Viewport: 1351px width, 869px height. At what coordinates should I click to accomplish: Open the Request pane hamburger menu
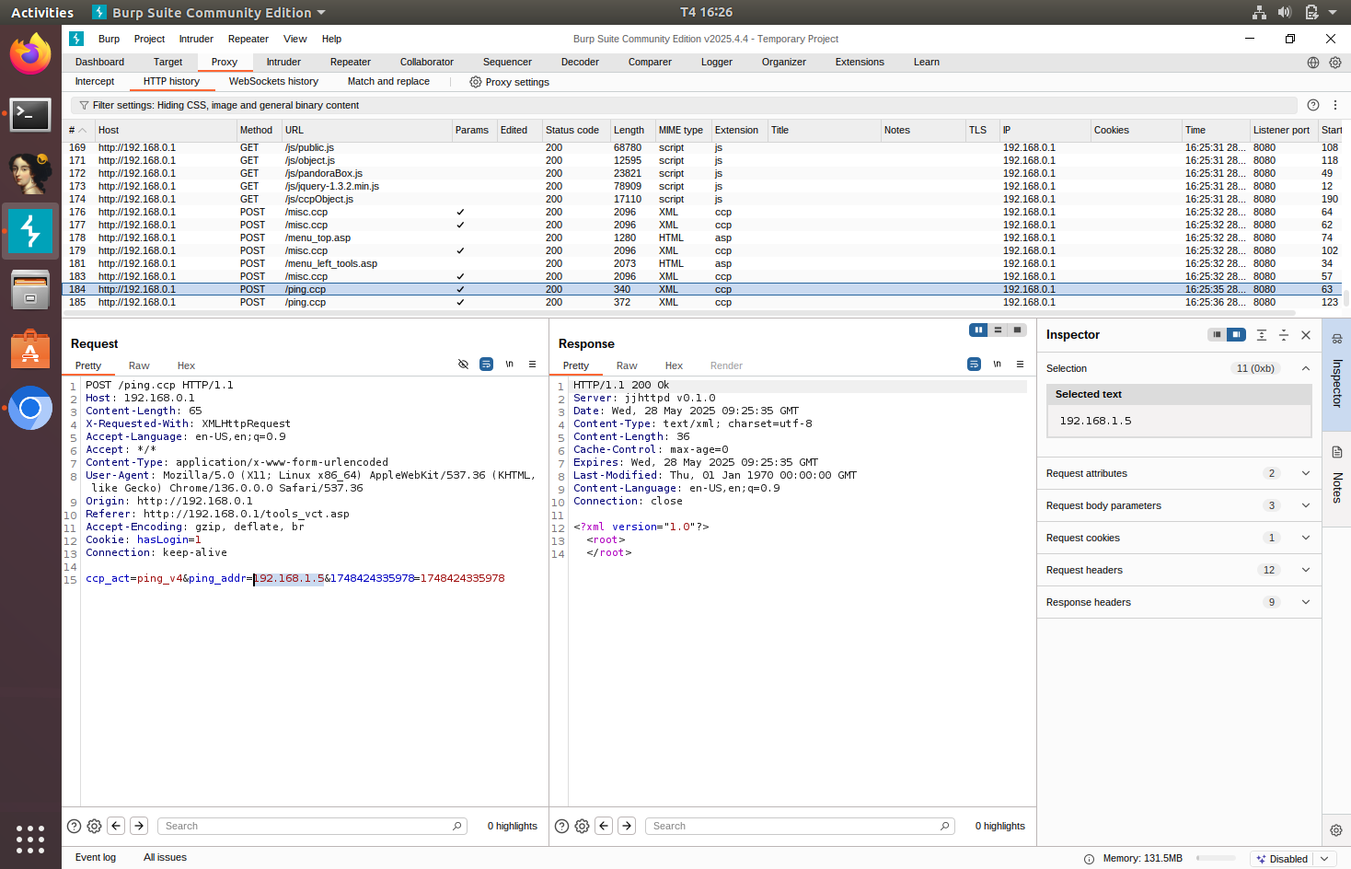tap(532, 365)
